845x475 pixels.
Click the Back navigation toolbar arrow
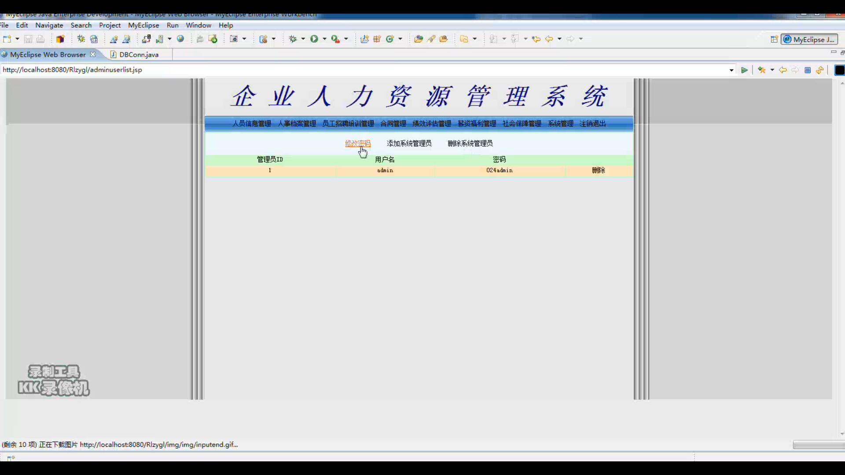(x=549, y=39)
